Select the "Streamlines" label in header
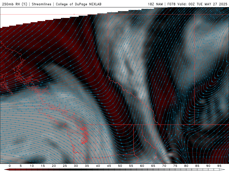This screenshot has height=171, width=229. 42,4
